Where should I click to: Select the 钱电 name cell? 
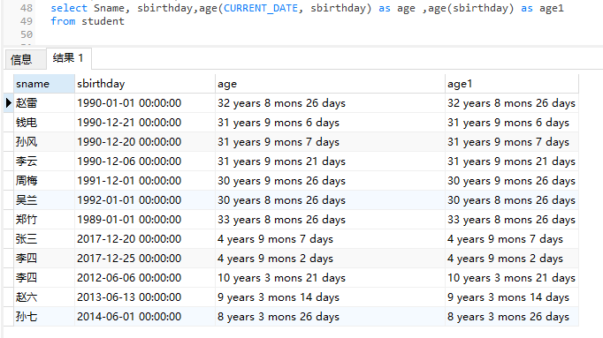[x=44, y=123]
